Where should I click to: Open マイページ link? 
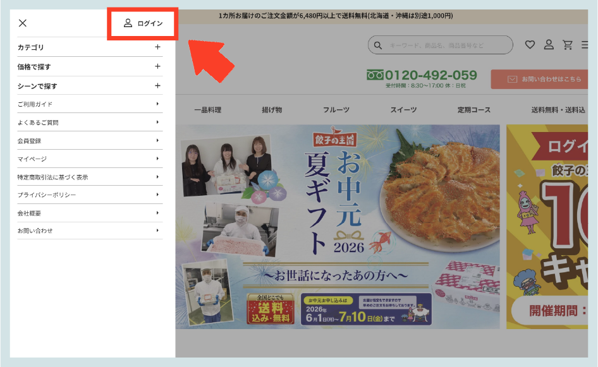pos(90,159)
